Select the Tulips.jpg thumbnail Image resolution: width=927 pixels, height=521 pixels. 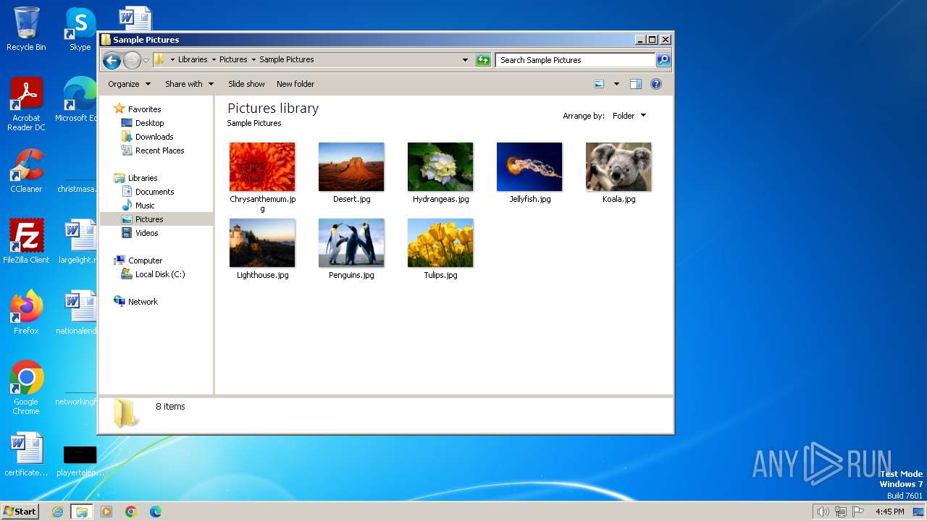(x=440, y=243)
